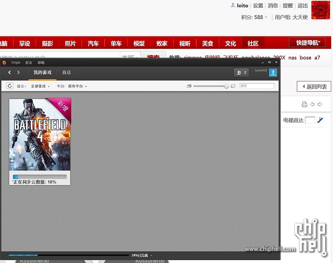
Task: Open the 好友 friends menu
Action: (29, 62)
